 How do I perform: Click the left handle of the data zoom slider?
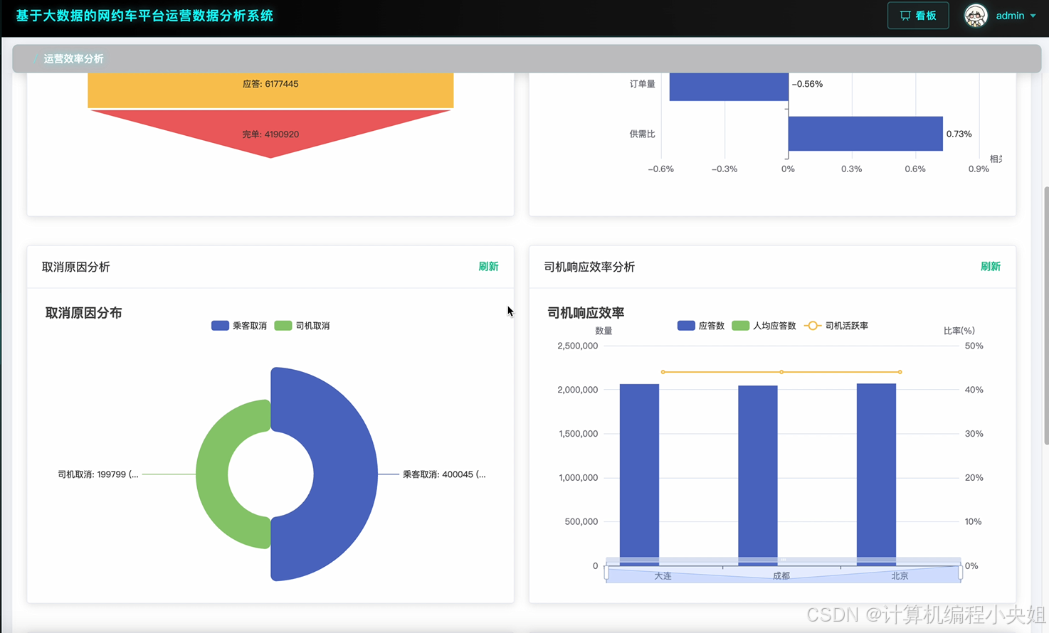click(606, 572)
